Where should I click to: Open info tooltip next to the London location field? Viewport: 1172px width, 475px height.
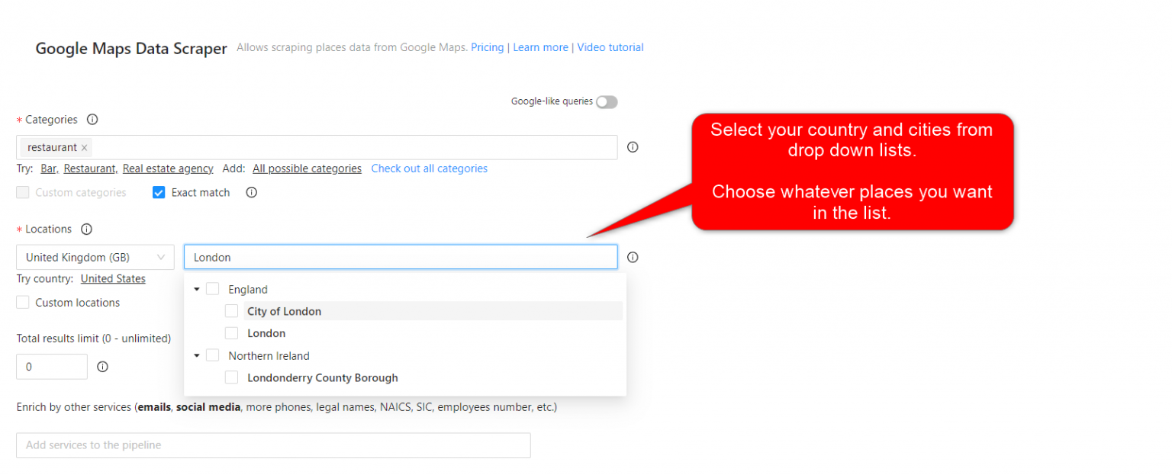pyautogui.click(x=633, y=257)
